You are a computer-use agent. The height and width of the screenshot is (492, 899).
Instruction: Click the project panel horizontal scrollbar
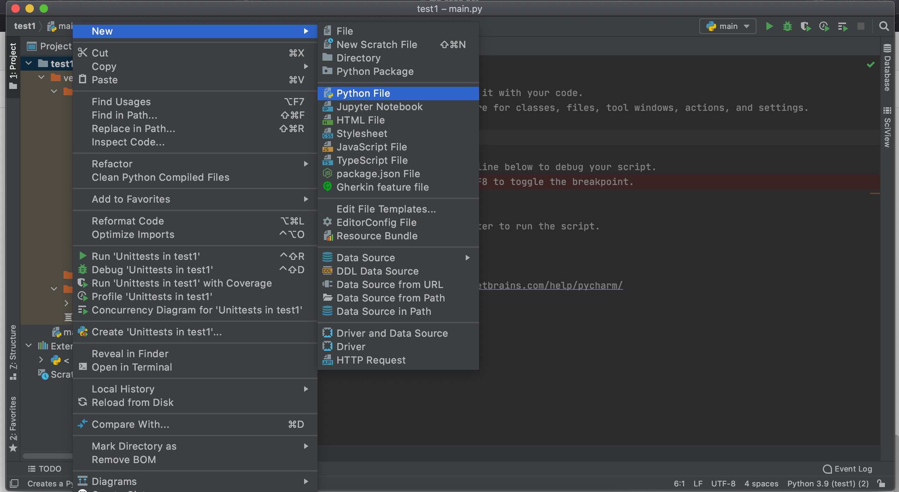tap(47, 456)
